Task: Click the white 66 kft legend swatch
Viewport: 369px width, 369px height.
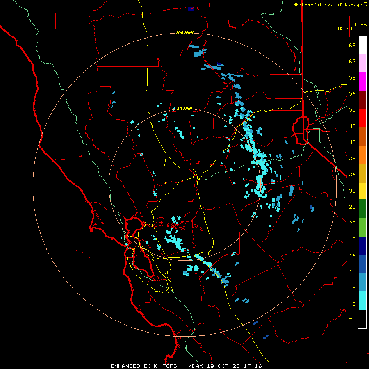Action: click(362, 45)
